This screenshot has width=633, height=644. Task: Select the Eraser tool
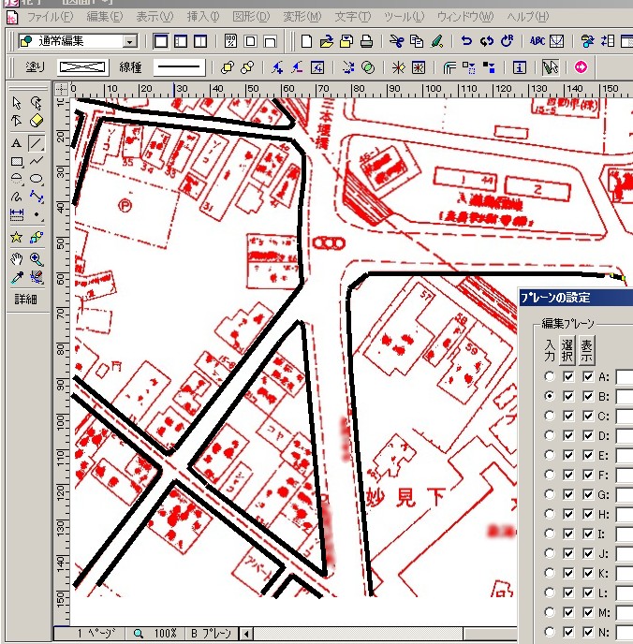(x=37, y=121)
